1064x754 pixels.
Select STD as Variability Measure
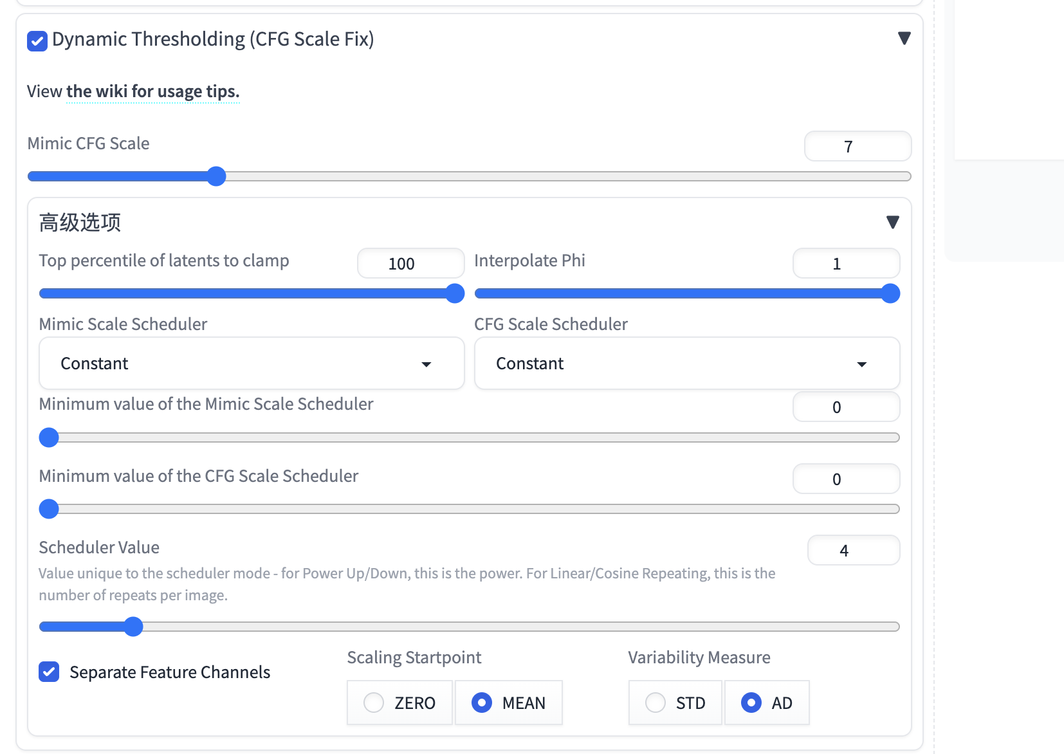point(656,703)
